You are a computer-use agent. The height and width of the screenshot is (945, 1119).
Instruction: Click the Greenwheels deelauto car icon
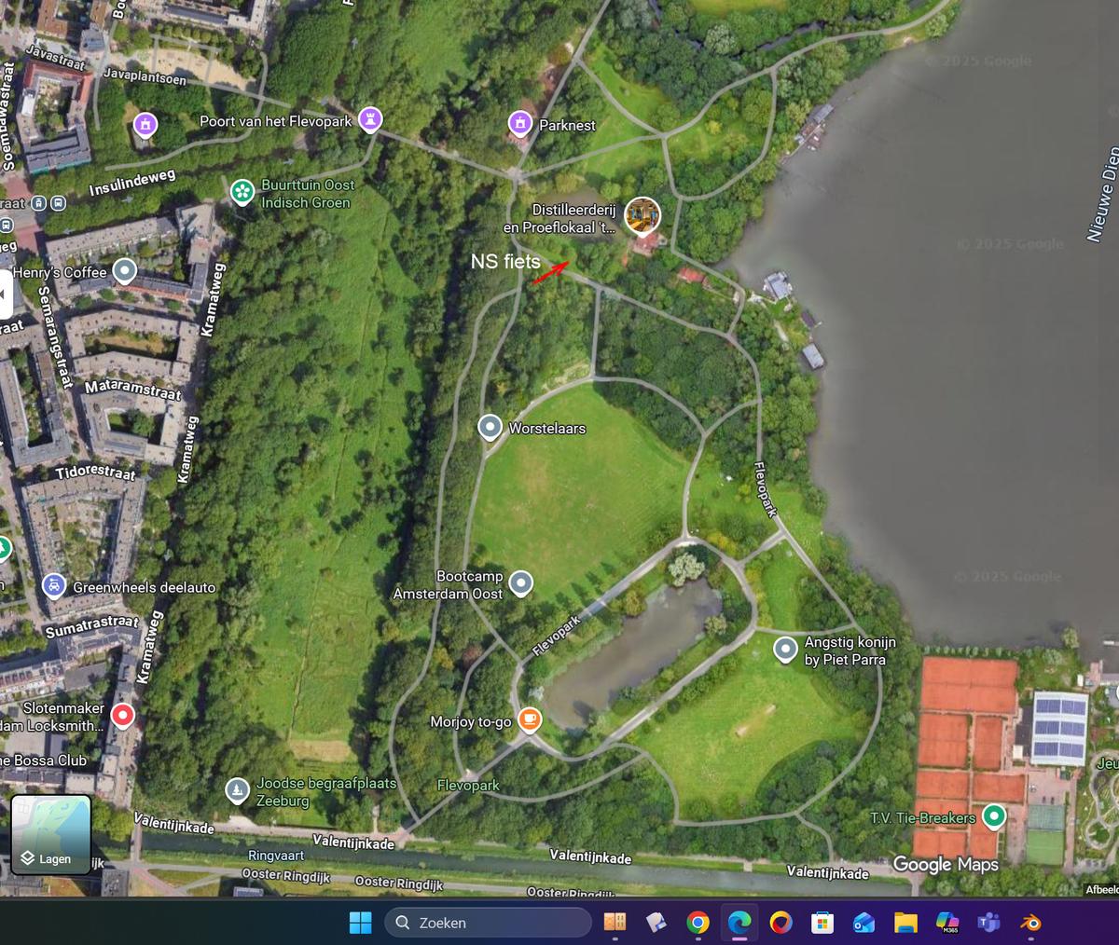click(x=54, y=586)
